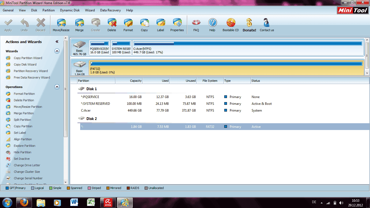The image size is (370, 208).
Task: Start the Free Data Recovery Wizard
Action: (32, 77)
